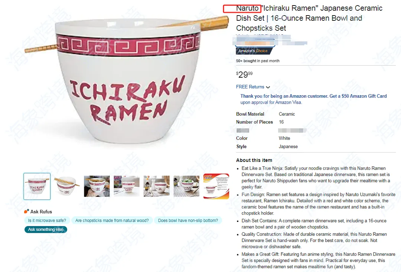Click the Ask Rufus sparkle icon
This screenshot has width=401, height=272.
coord(26,211)
